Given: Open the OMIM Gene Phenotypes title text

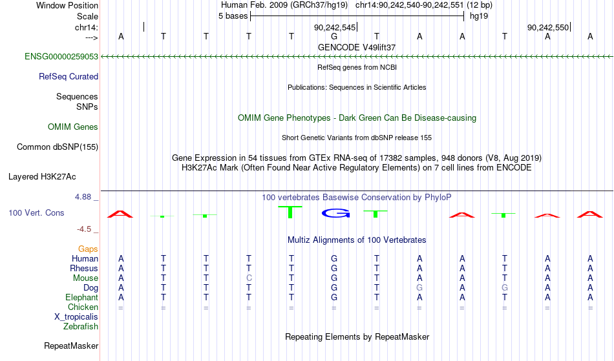Looking at the screenshot, I should [357, 118].
